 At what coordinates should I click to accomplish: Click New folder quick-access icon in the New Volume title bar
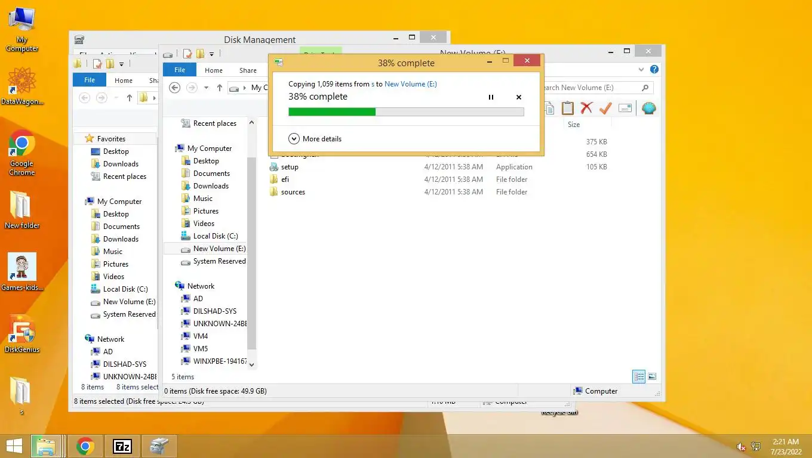click(199, 54)
